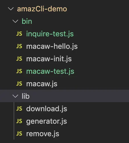Select the remove.js file
The image size is (129, 143).
click(43, 134)
